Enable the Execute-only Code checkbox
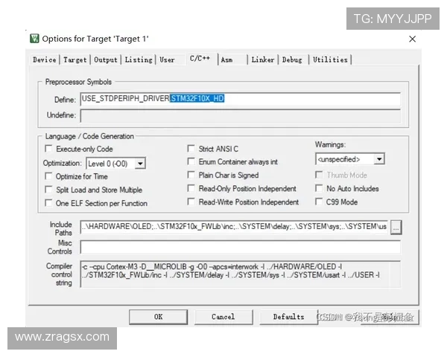 (x=50, y=149)
